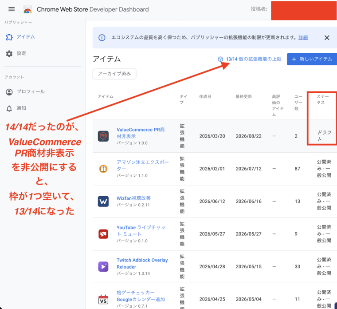Click the アーカイブ済み filter chip

(114, 74)
